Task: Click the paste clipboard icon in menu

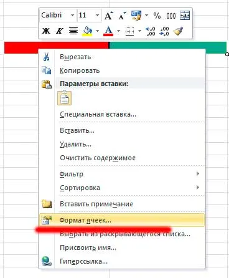Action: coord(47,84)
